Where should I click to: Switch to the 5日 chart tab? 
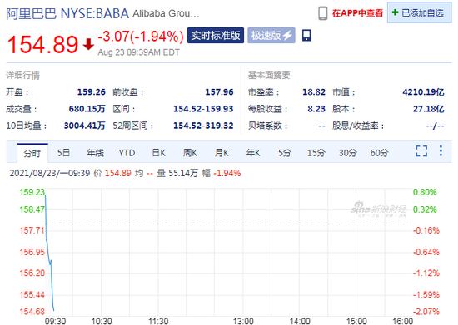coord(63,153)
